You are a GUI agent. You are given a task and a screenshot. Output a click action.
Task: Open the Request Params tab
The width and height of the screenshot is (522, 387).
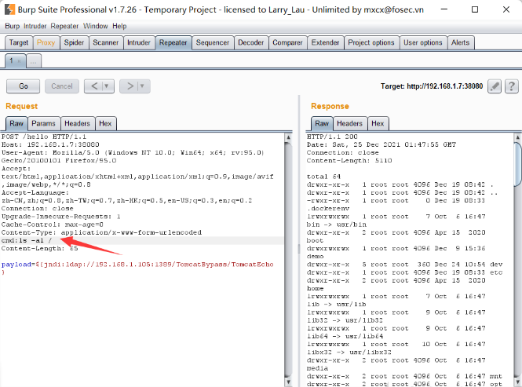click(x=44, y=123)
